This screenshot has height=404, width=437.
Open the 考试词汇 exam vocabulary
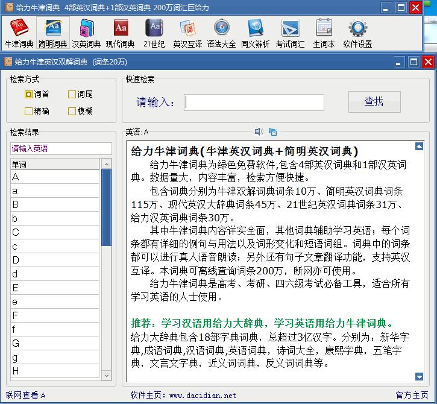point(290,33)
